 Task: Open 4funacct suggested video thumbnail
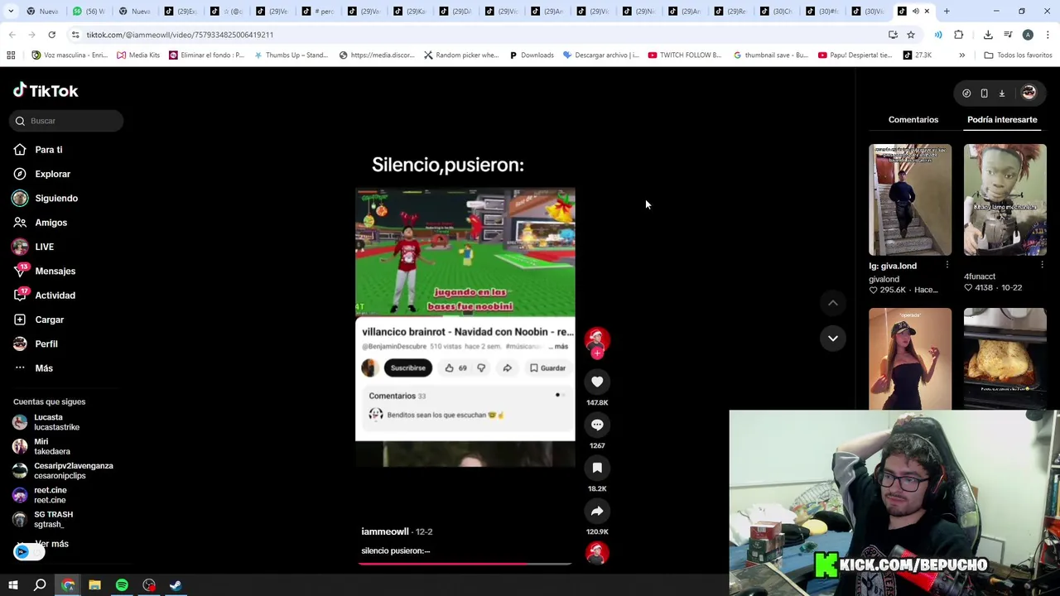click(1005, 199)
